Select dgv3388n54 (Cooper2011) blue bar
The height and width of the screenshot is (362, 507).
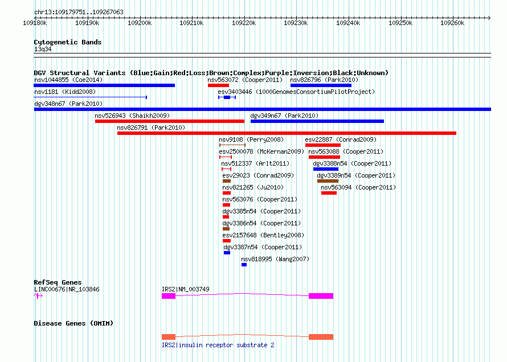326,169
